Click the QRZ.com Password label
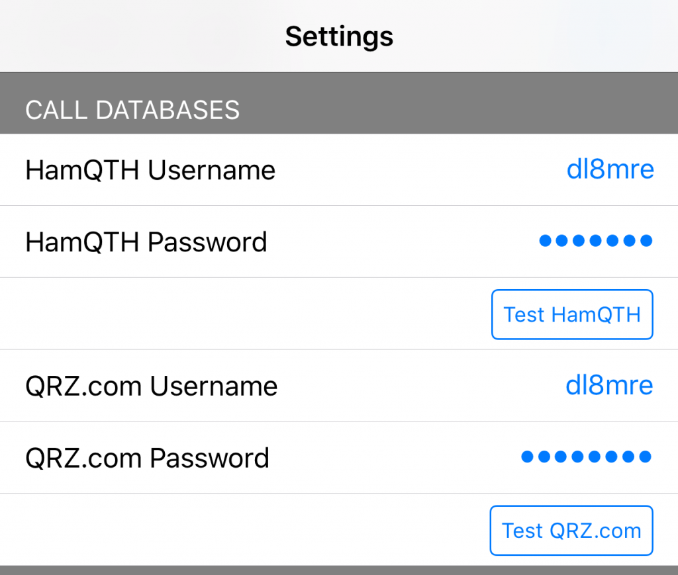This screenshot has width=678, height=575. 147,457
